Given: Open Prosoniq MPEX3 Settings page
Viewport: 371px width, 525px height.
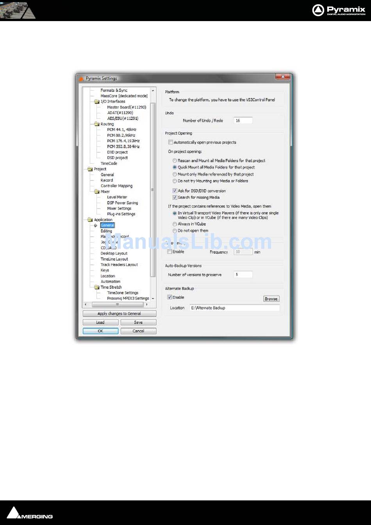Looking at the screenshot, I should (x=128, y=298).
